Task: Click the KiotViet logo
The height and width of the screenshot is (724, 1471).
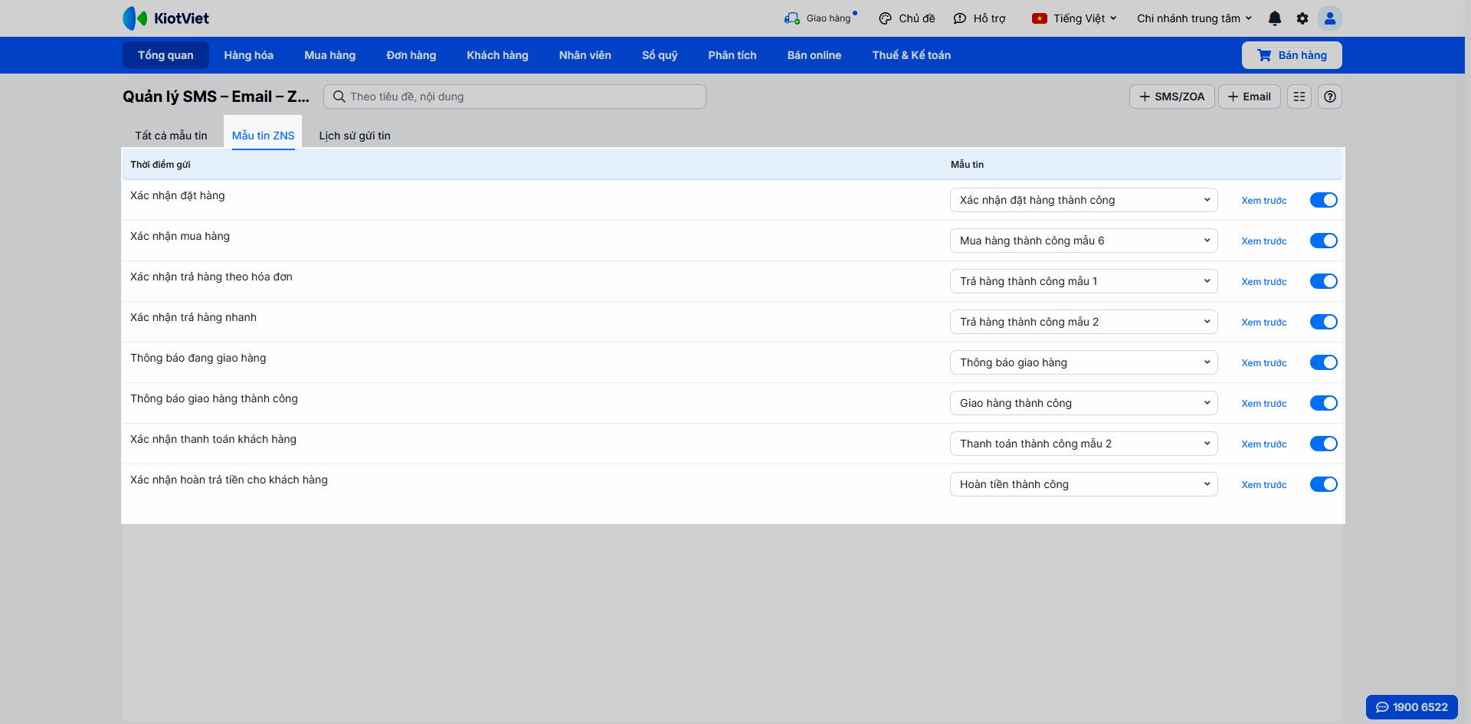Action: click(165, 18)
